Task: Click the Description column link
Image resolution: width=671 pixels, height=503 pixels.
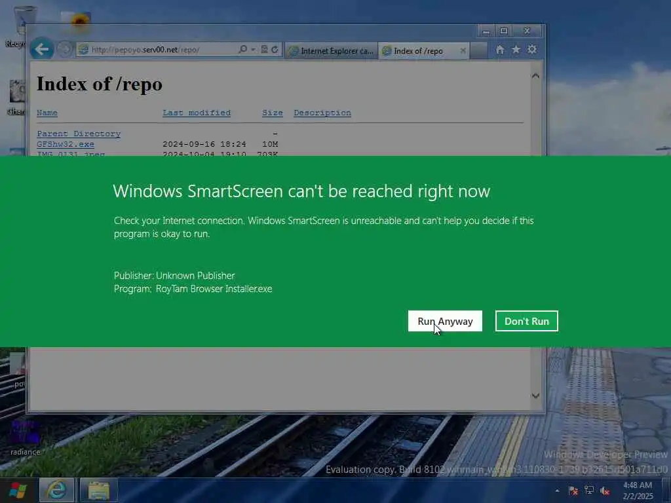Action: [322, 113]
